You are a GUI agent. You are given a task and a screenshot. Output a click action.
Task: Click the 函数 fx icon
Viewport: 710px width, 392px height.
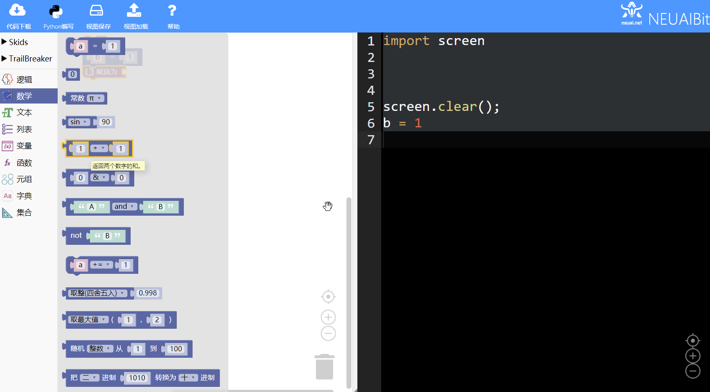[x=7, y=163]
